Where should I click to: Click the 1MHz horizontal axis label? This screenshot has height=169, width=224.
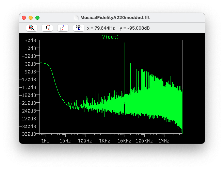[x=164, y=141]
